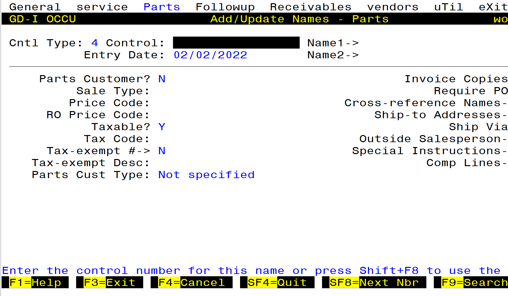The image size is (508, 296).
Task: Click the 'Price Code:' label below Sale Type
Action: pos(110,103)
